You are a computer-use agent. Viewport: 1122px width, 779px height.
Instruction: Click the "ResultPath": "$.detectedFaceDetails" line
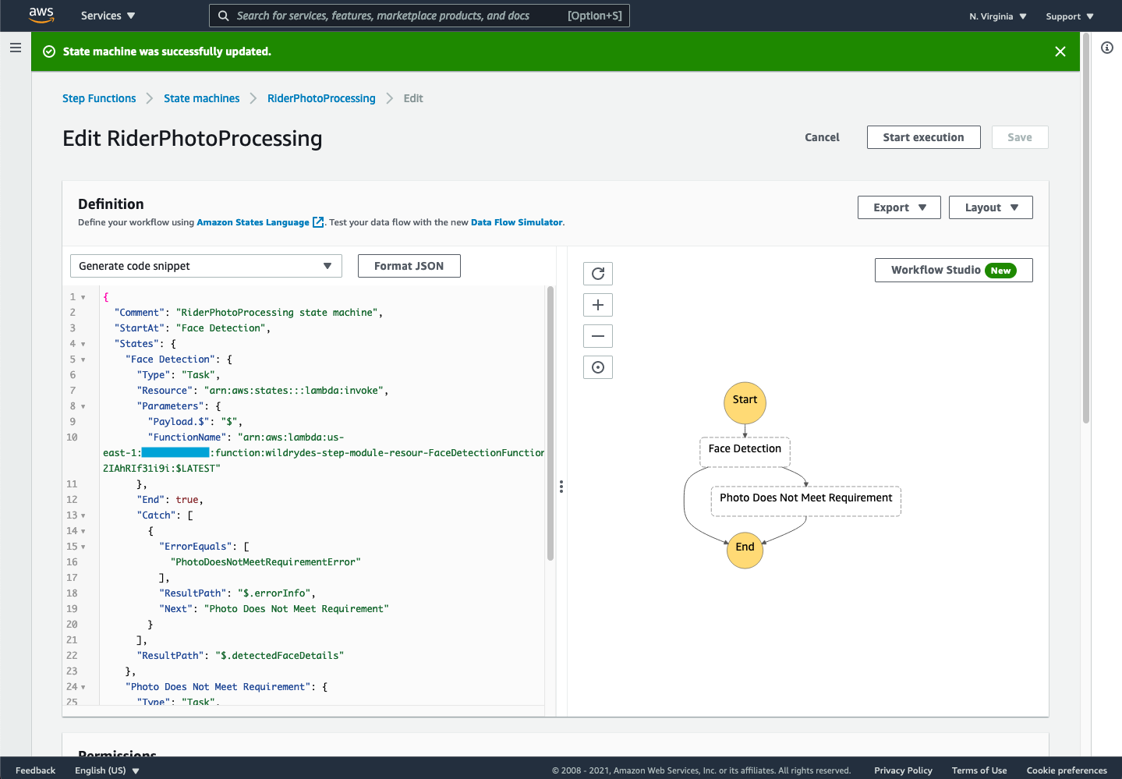(x=240, y=656)
